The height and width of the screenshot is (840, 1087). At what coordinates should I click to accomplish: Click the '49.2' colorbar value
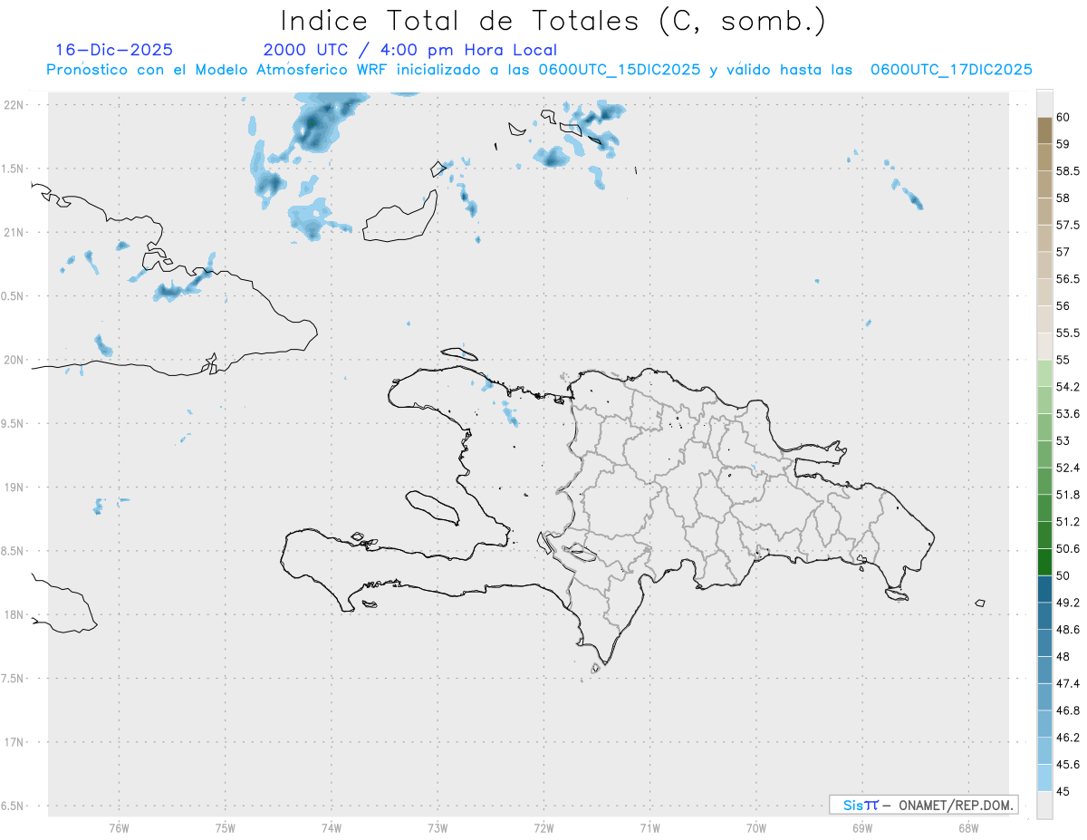click(1068, 603)
